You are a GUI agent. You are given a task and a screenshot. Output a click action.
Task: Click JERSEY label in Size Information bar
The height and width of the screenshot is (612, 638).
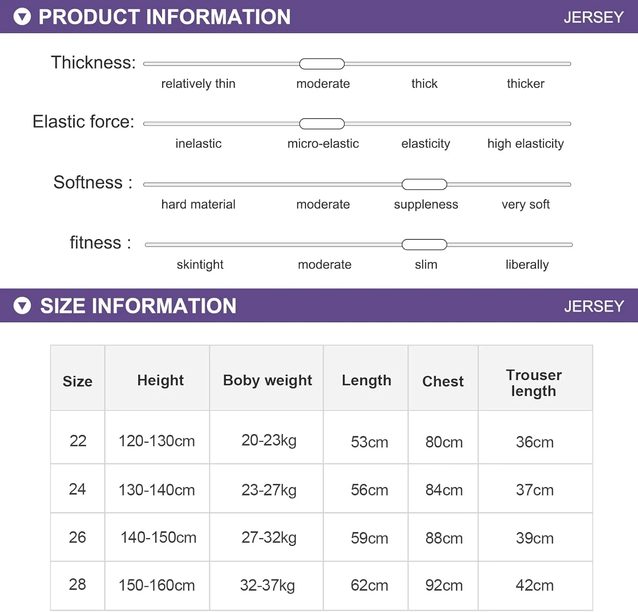[594, 306]
